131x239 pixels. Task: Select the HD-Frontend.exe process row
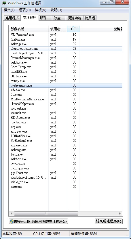[x=66, y=35]
